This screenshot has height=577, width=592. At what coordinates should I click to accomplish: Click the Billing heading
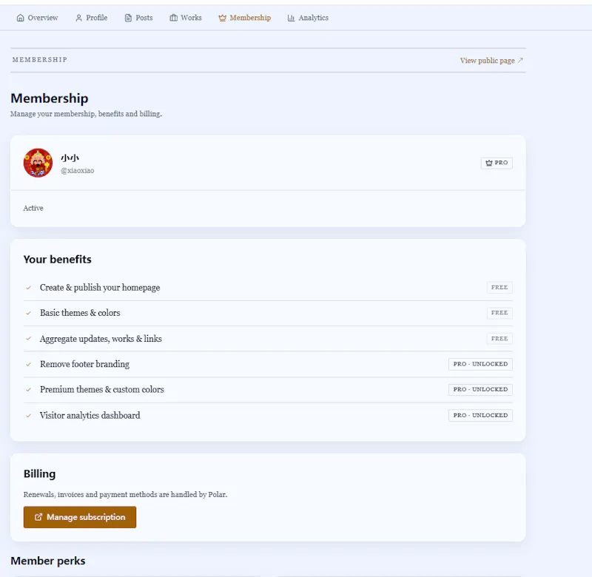40,474
